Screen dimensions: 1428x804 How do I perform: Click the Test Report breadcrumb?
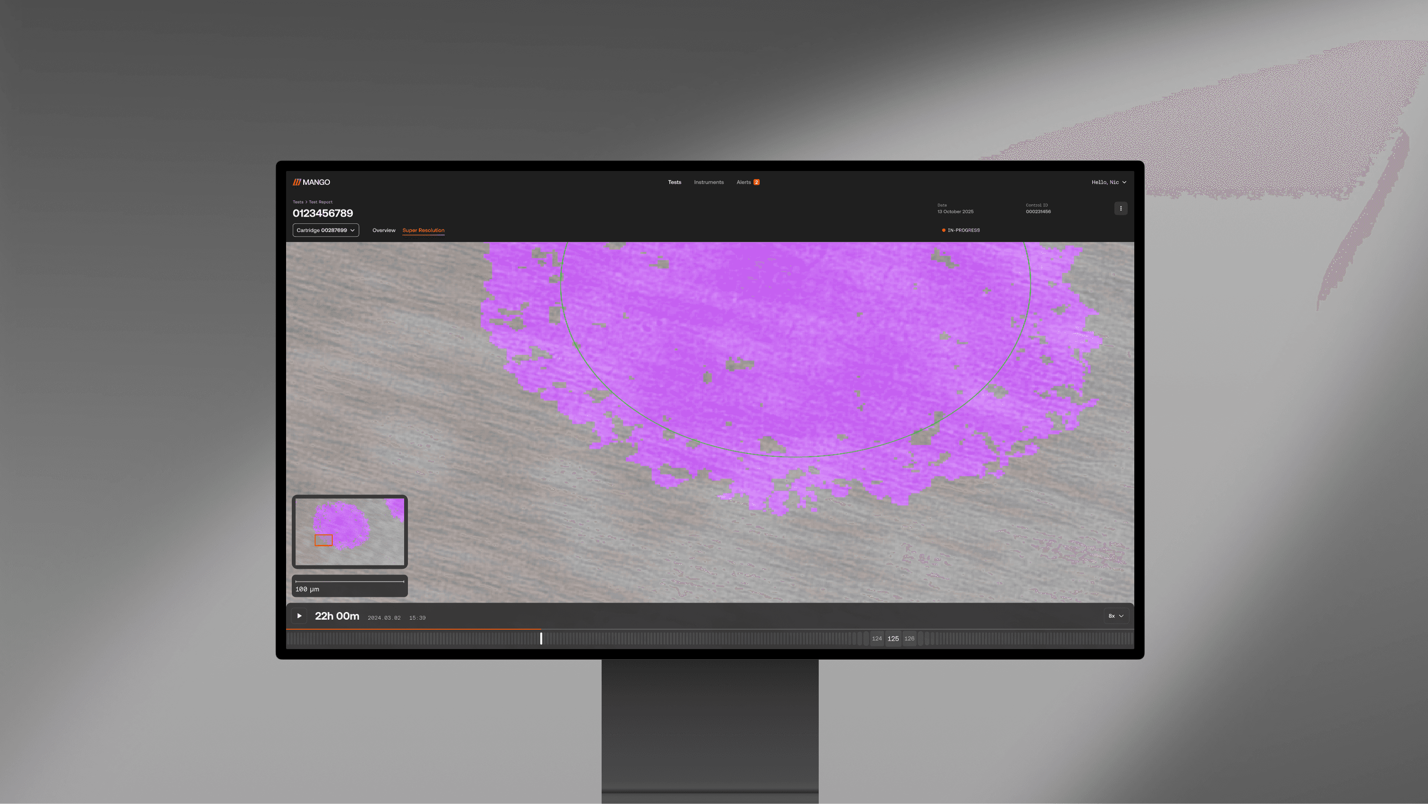[x=320, y=202]
